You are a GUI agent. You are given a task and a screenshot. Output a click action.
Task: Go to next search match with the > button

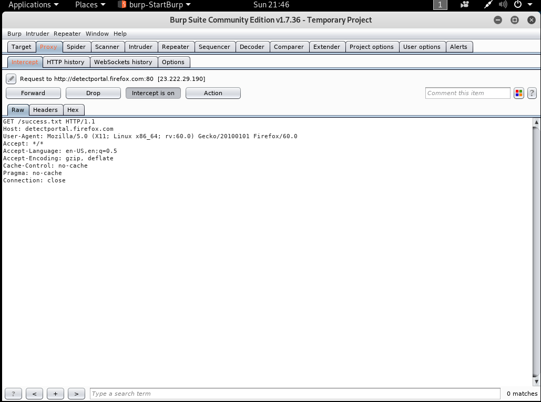76,393
